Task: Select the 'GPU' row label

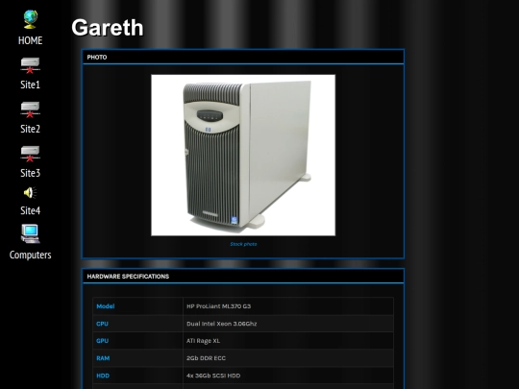Action: pos(102,341)
